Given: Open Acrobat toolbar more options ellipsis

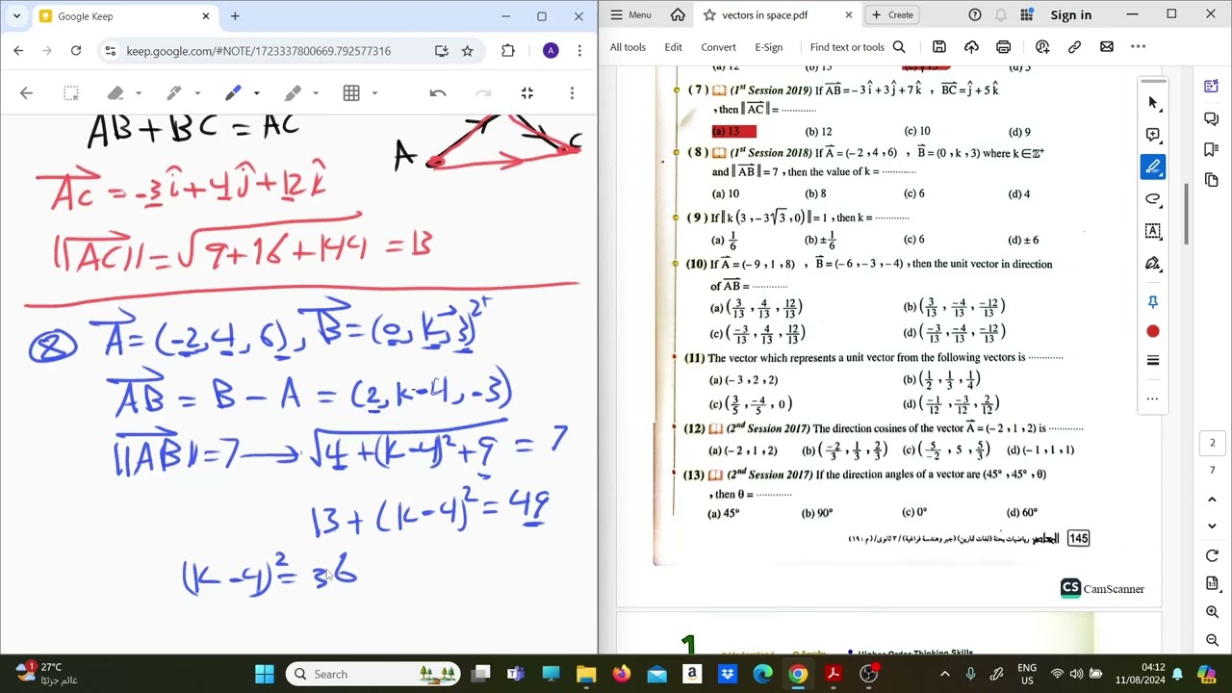Looking at the screenshot, I should pyautogui.click(x=1139, y=47).
